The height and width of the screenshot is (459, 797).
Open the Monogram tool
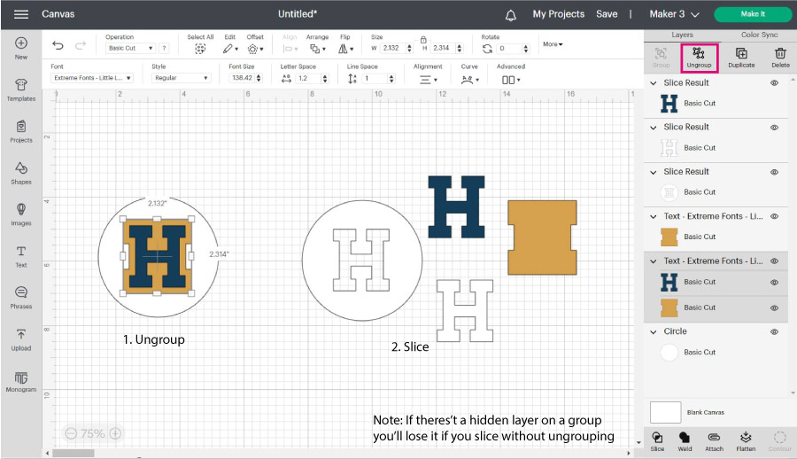point(21,382)
